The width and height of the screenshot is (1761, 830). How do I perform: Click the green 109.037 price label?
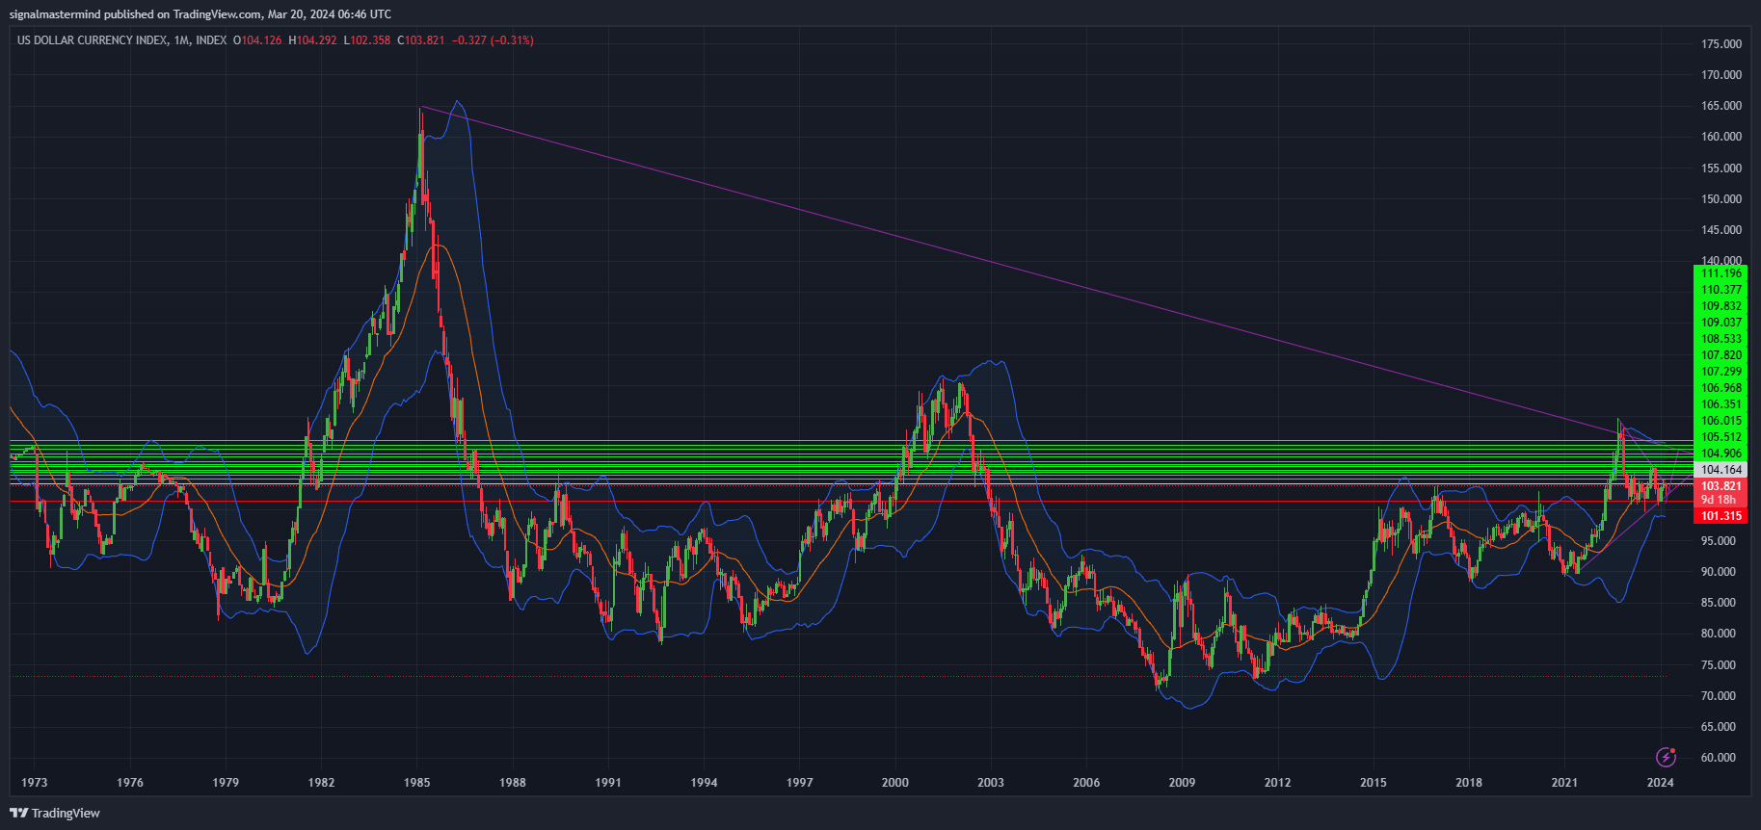(x=1721, y=323)
